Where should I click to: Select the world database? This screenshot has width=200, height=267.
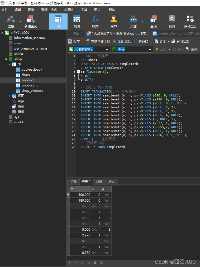[x=18, y=123]
